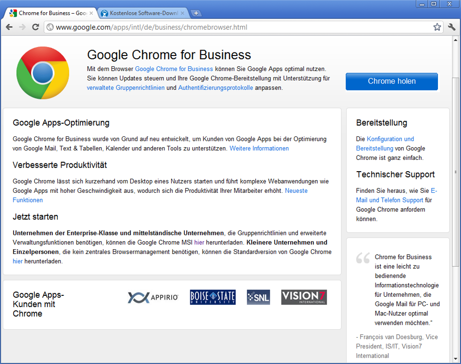Open a new tab with the plus button
Screen dimensions: 461x364
[x=196, y=13]
